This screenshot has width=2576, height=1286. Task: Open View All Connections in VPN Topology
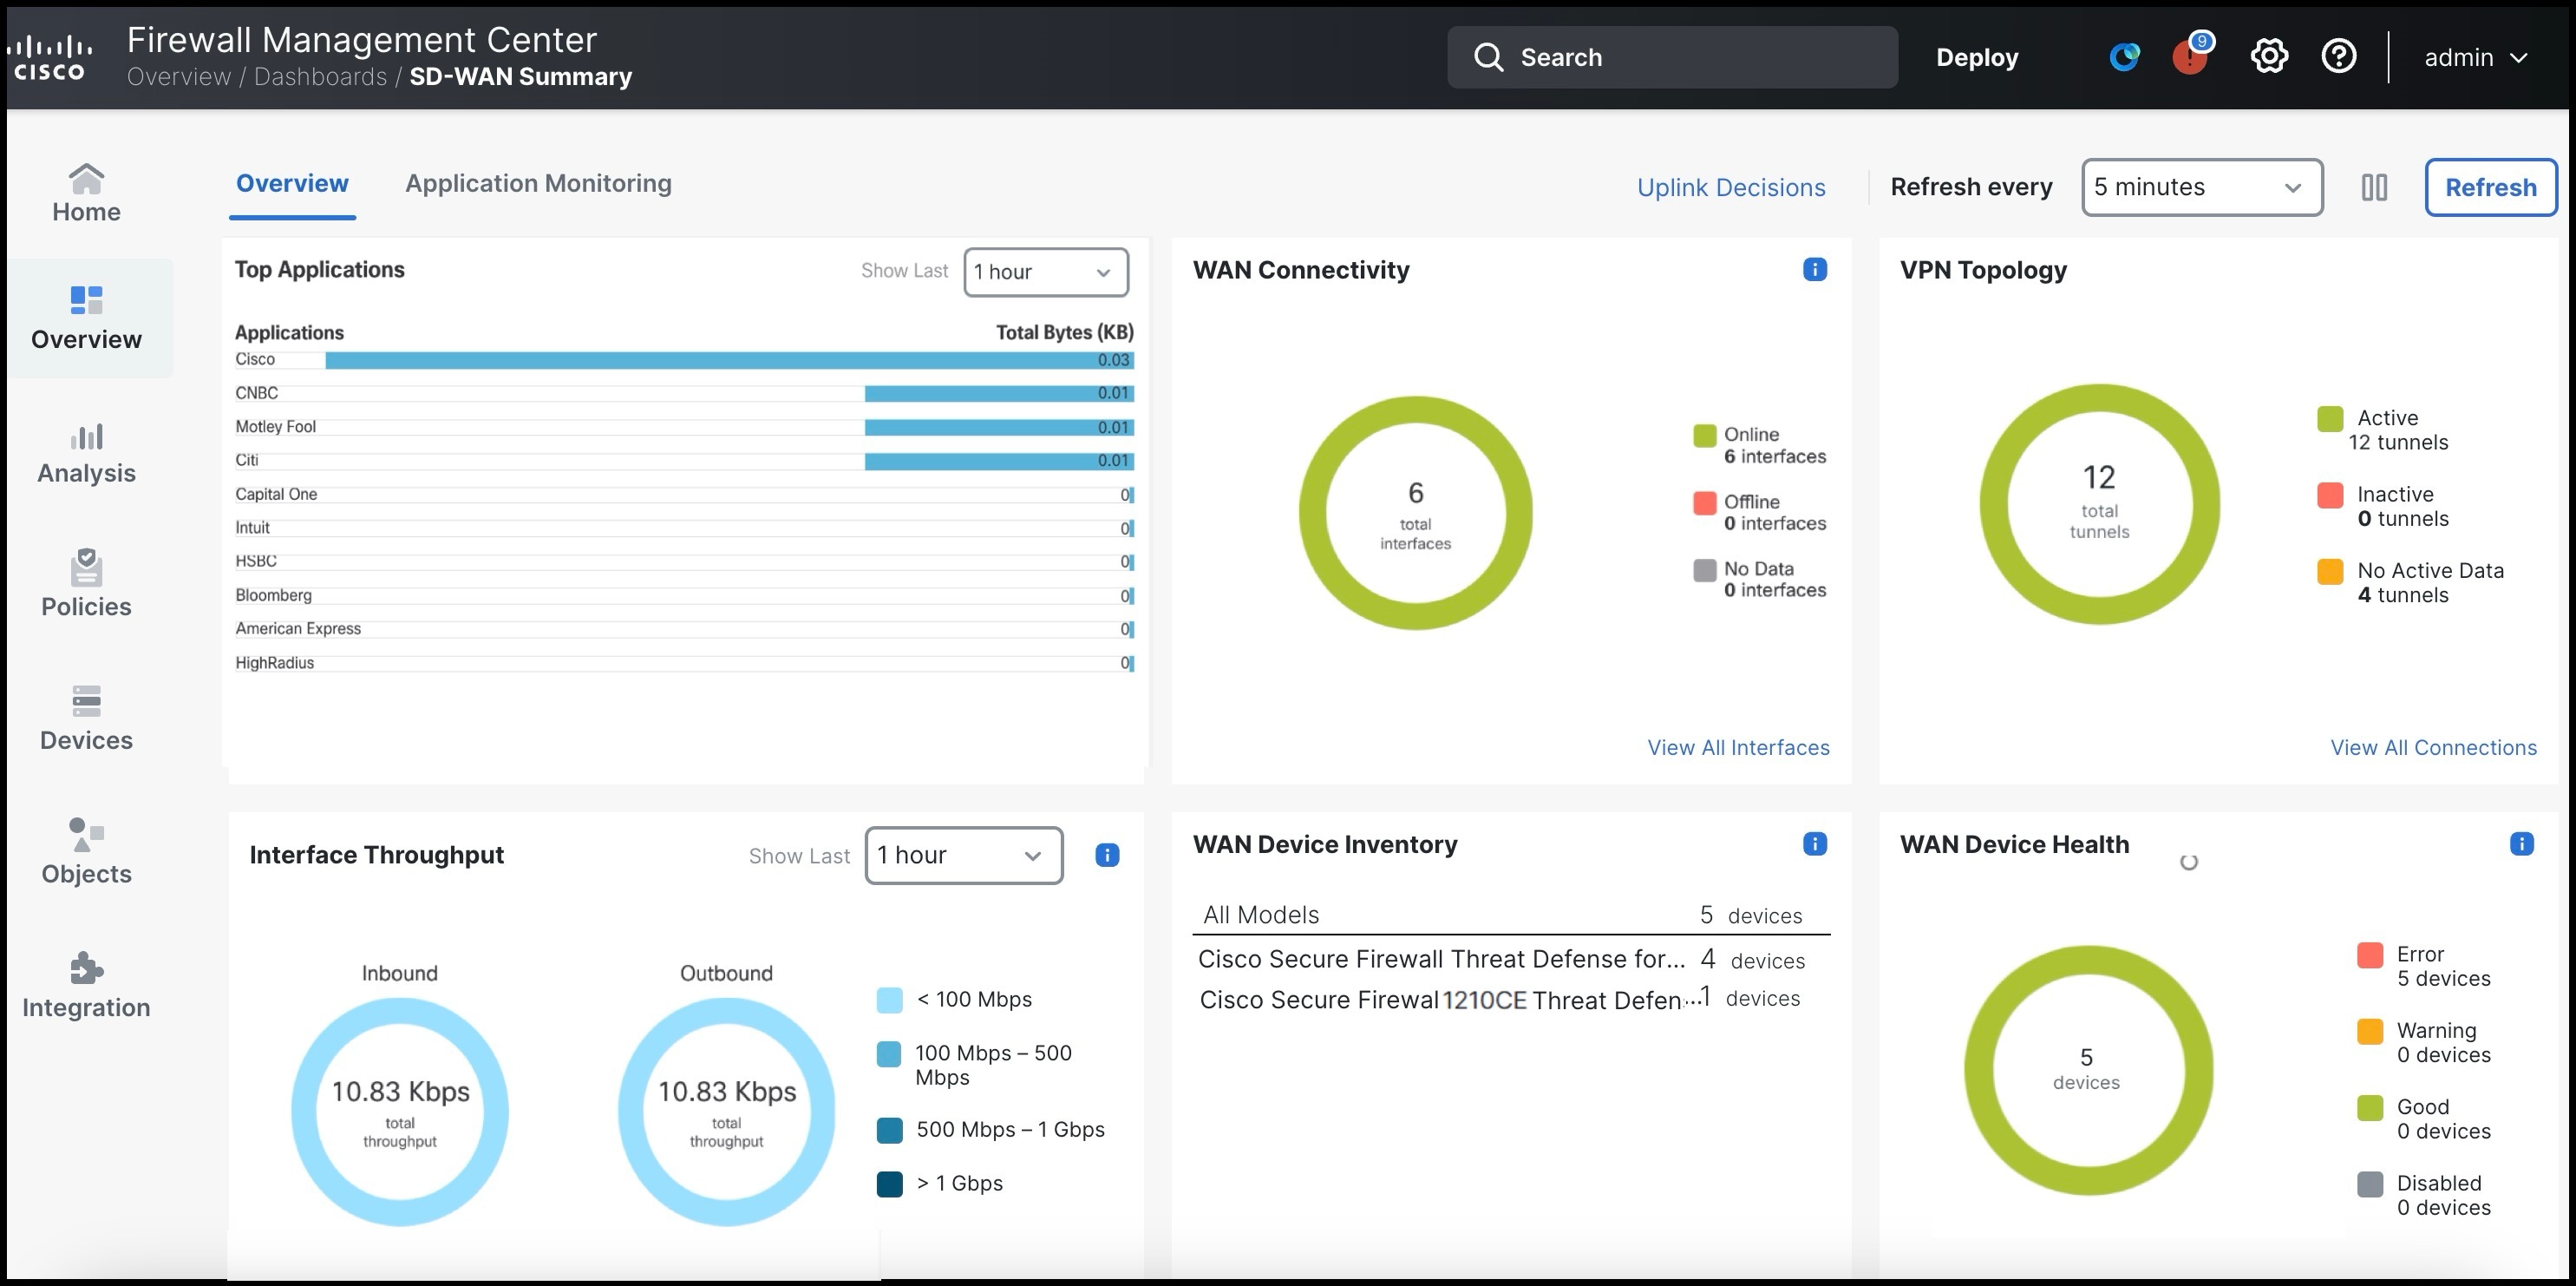pyautogui.click(x=2433, y=748)
